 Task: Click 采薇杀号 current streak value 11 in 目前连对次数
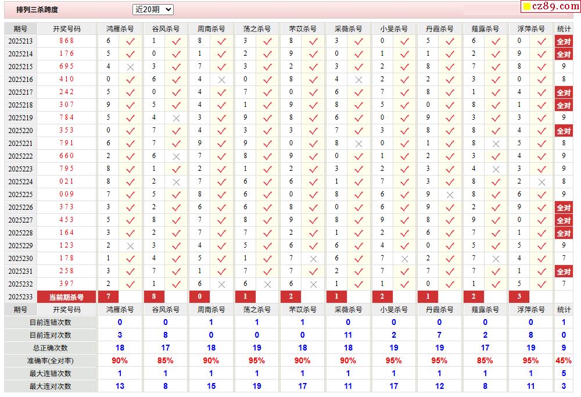click(348, 335)
